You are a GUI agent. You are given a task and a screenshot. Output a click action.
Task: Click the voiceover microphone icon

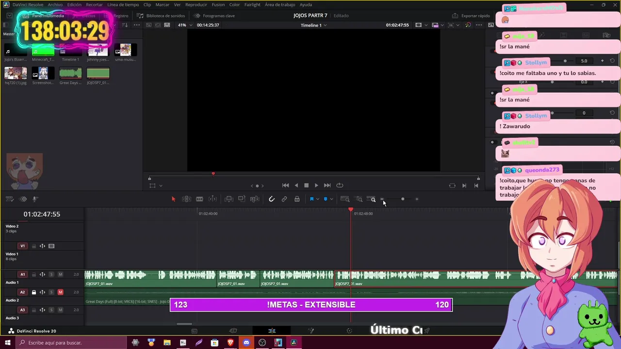(x=35, y=199)
